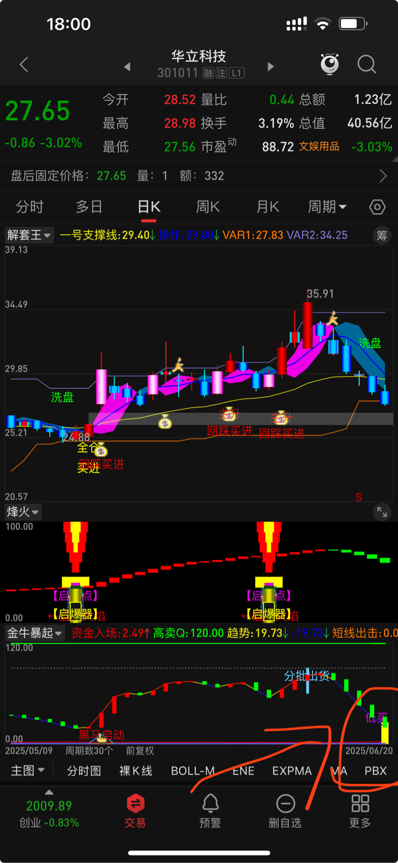Go back using the top-left arrow

pyautogui.click(x=23, y=65)
